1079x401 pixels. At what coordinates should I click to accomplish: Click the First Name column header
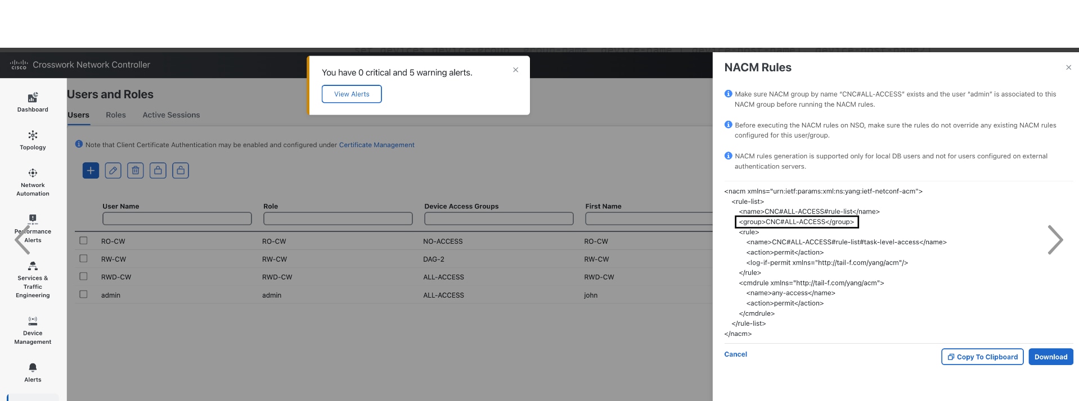pyautogui.click(x=603, y=206)
